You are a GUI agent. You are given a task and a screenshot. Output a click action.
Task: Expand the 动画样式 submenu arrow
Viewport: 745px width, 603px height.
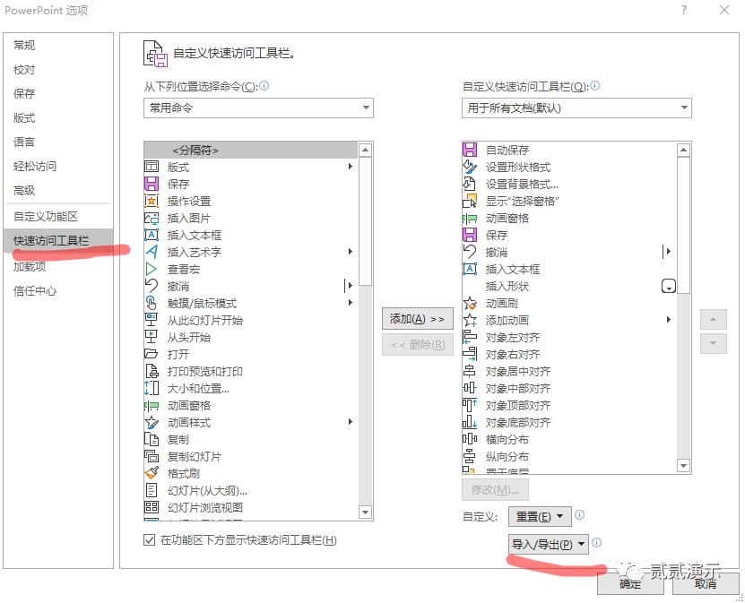click(x=351, y=422)
